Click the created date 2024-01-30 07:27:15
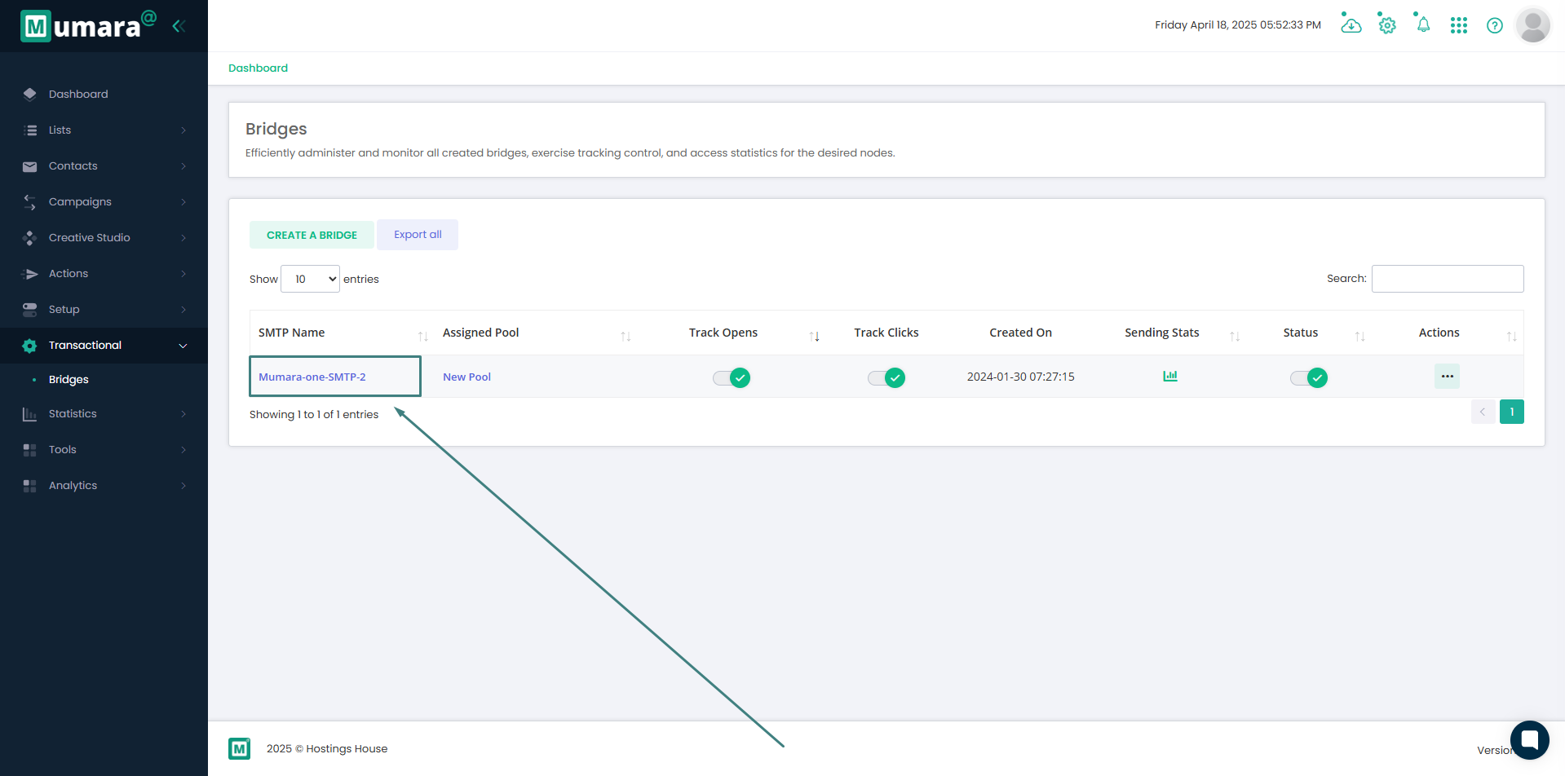Screen dimensions: 1565x776 [x=1020, y=377]
